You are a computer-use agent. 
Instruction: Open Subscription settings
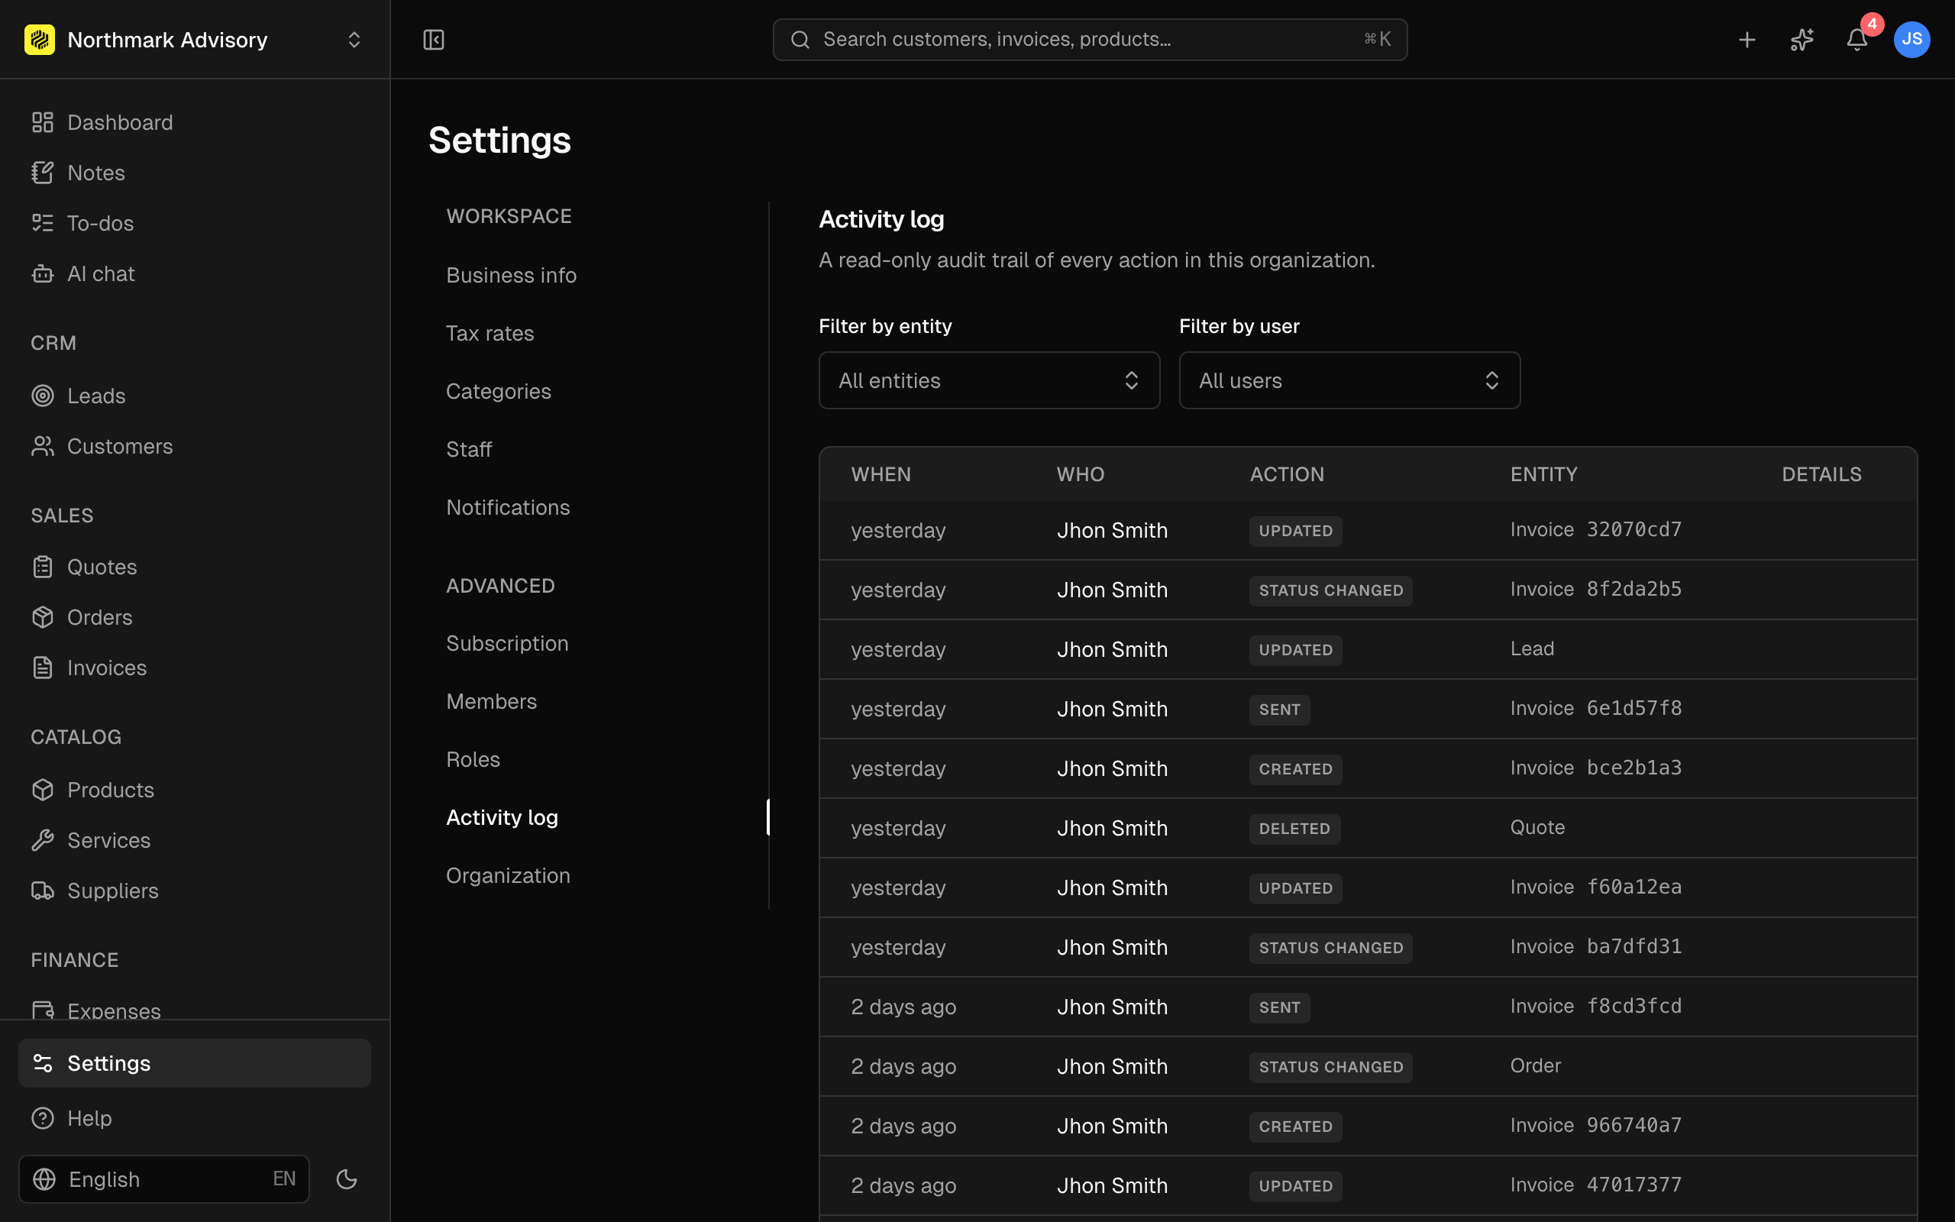coord(507,643)
